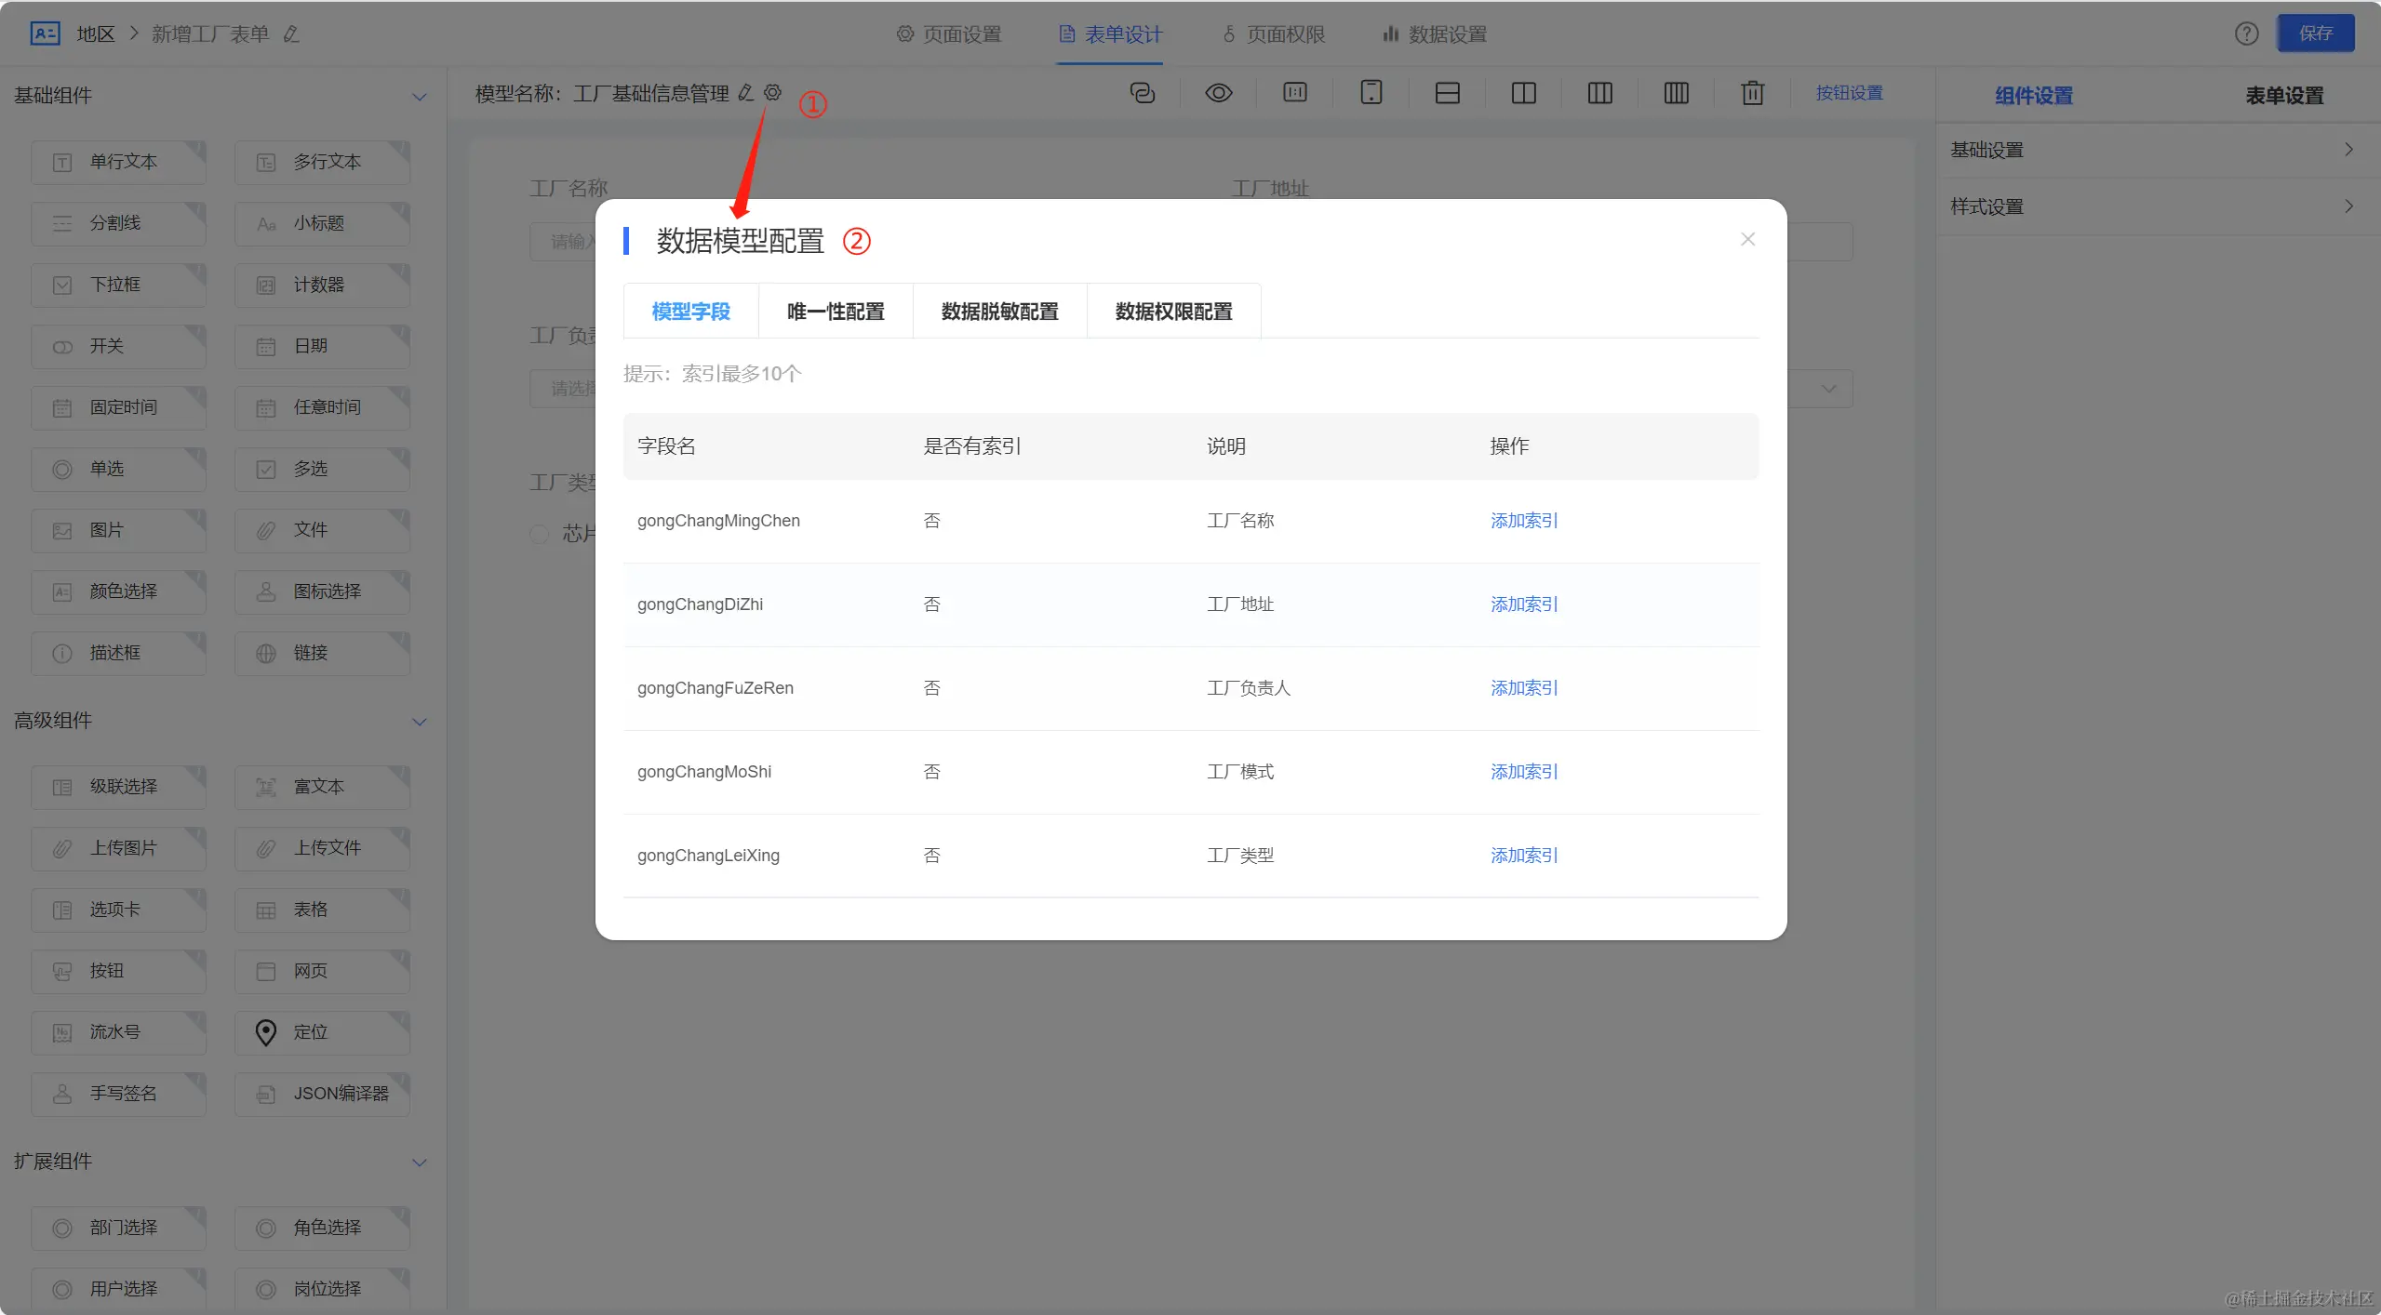This screenshot has width=2381, height=1315.
Task: Collapse the 高级组件 section
Action: coord(420,722)
